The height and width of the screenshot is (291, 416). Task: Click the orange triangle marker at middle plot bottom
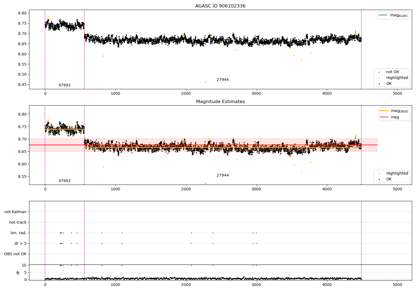pos(206,184)
